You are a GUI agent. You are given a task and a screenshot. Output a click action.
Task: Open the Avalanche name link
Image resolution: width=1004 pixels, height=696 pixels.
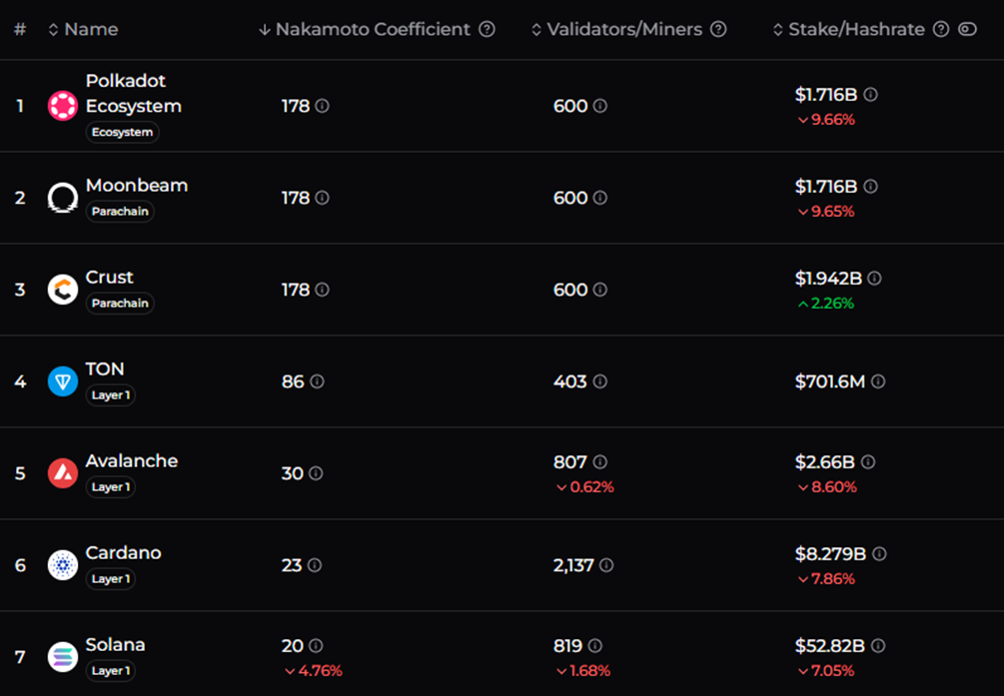click(132, 461)
